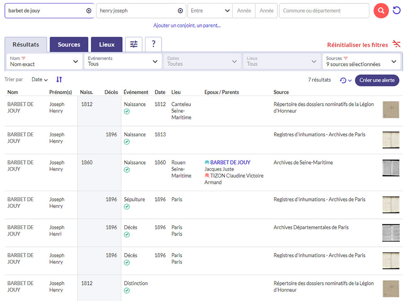The image size is (404, 301).
Task: Click 'Créer une alerte' button
Action: (377, 80)
